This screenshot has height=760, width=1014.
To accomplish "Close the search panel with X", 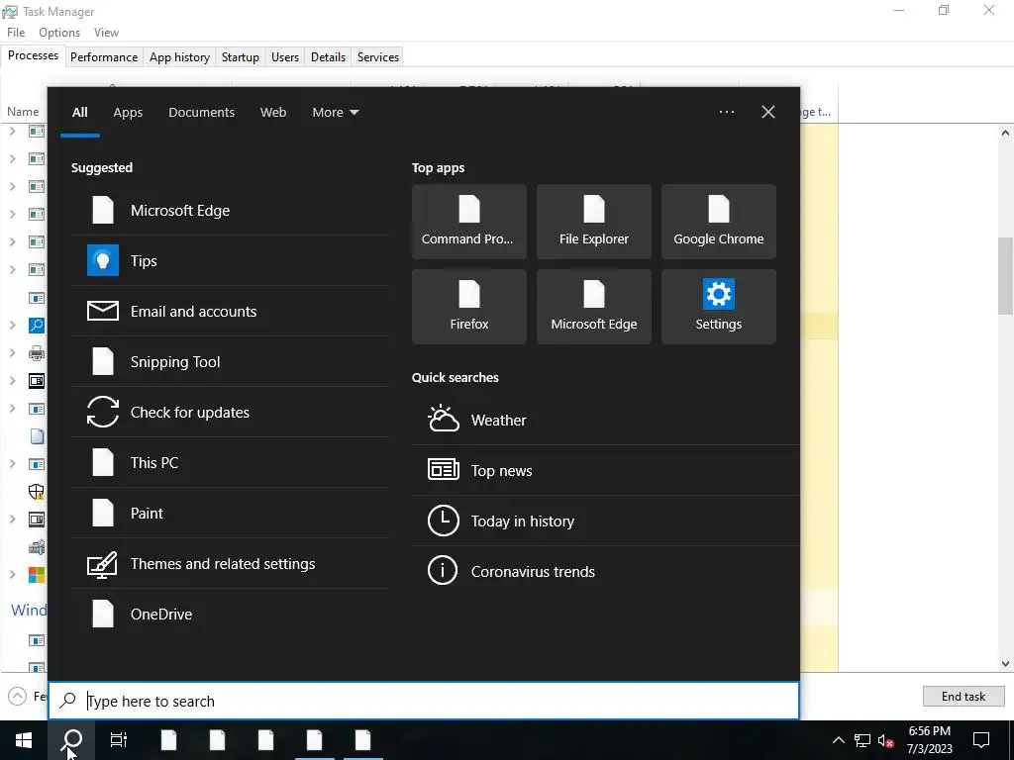I will click(767, 112).
